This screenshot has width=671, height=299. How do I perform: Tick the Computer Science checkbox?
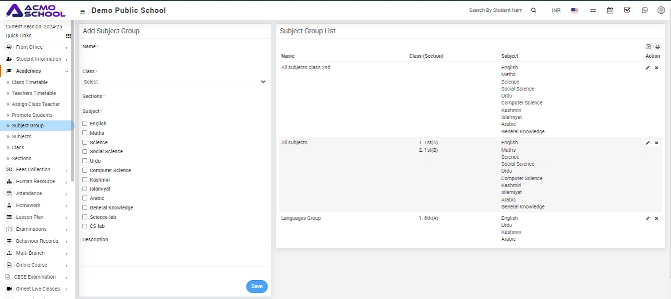[85, 170]
